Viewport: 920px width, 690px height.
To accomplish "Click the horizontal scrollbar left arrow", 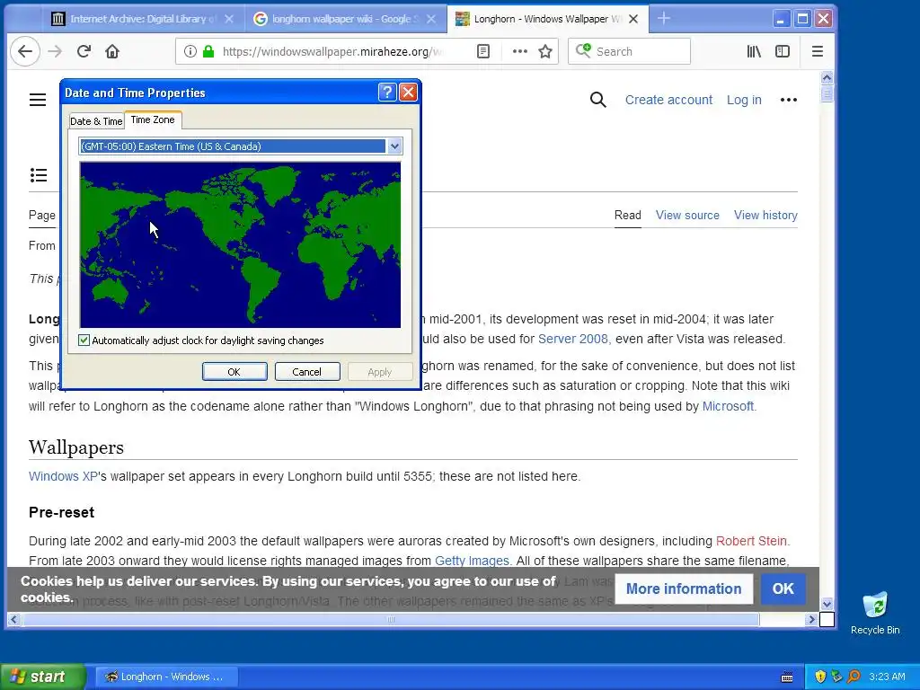I will click(13, 620).
